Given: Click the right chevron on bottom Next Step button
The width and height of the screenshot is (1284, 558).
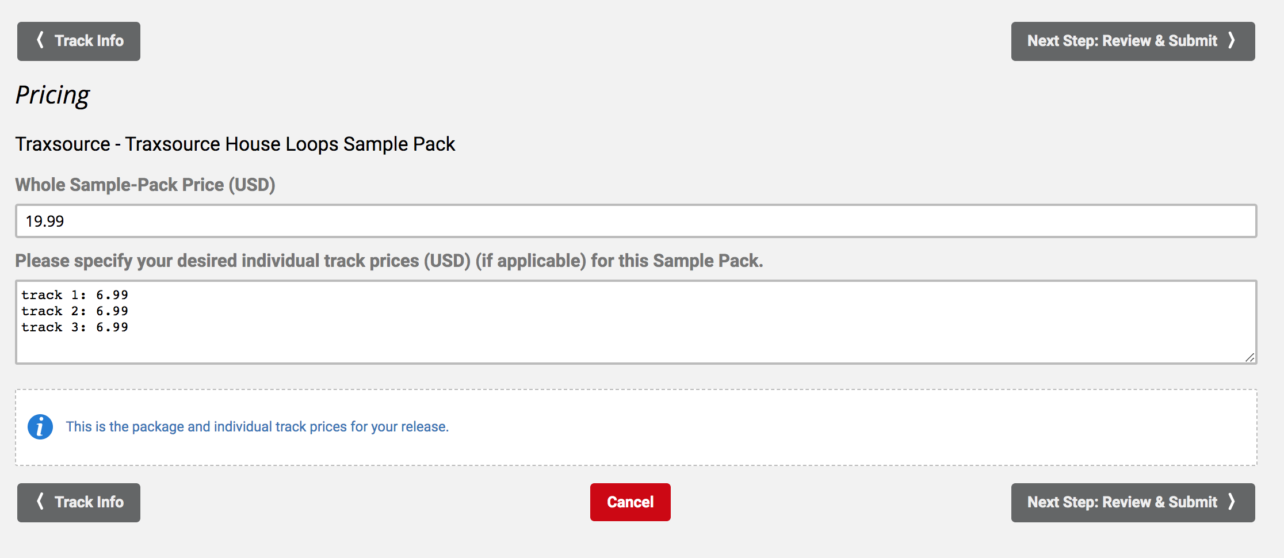Looking at the screenshot, I should (1232, 502).
